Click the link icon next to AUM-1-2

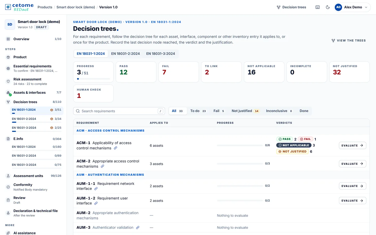(x=96, y=203)
